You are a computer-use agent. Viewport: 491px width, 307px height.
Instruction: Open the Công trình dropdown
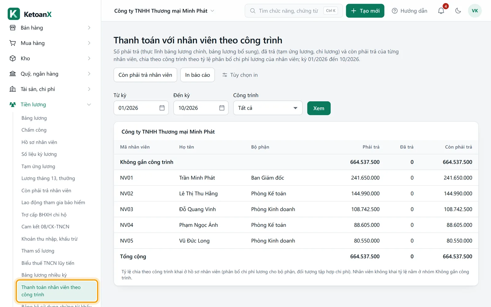(268, 108)
